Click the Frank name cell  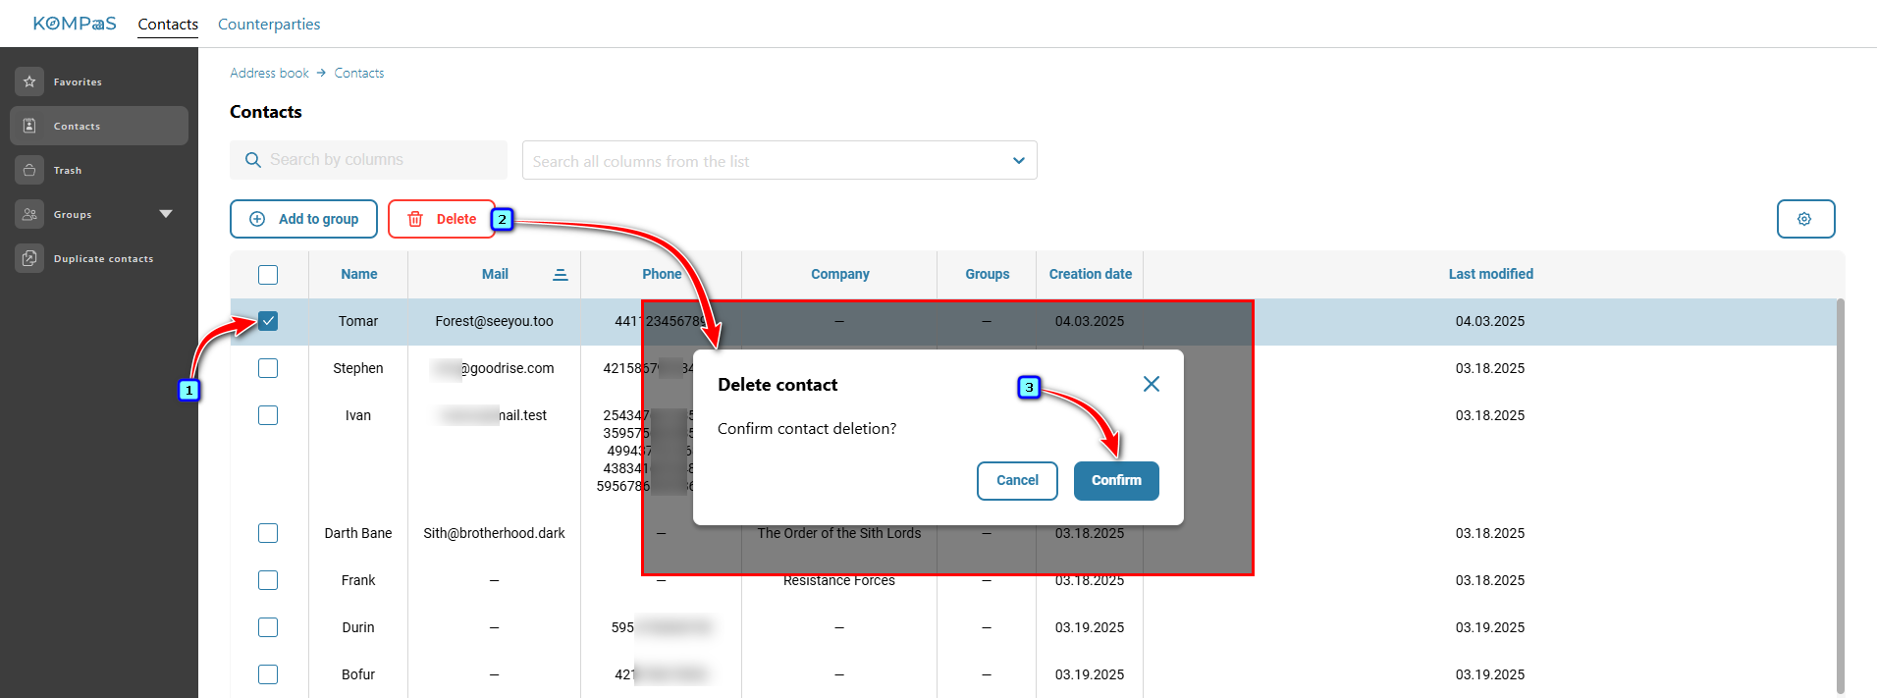pyautogui.click(x=358, y=580)
